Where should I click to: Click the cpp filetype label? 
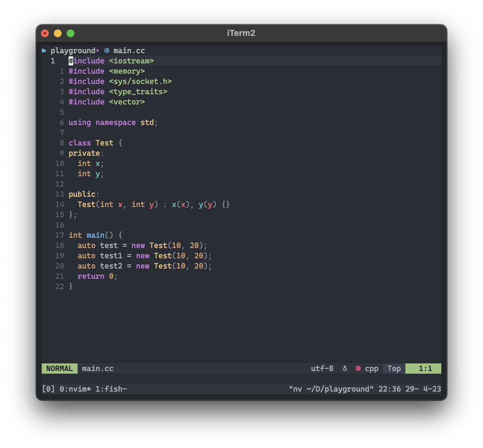coord(372,369)
